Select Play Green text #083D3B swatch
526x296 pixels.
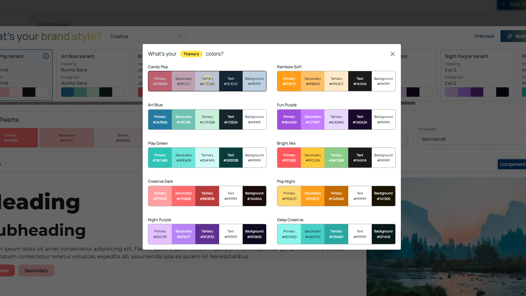point(231,158)
